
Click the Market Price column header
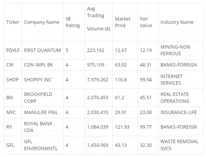click(x=123, y=22)
